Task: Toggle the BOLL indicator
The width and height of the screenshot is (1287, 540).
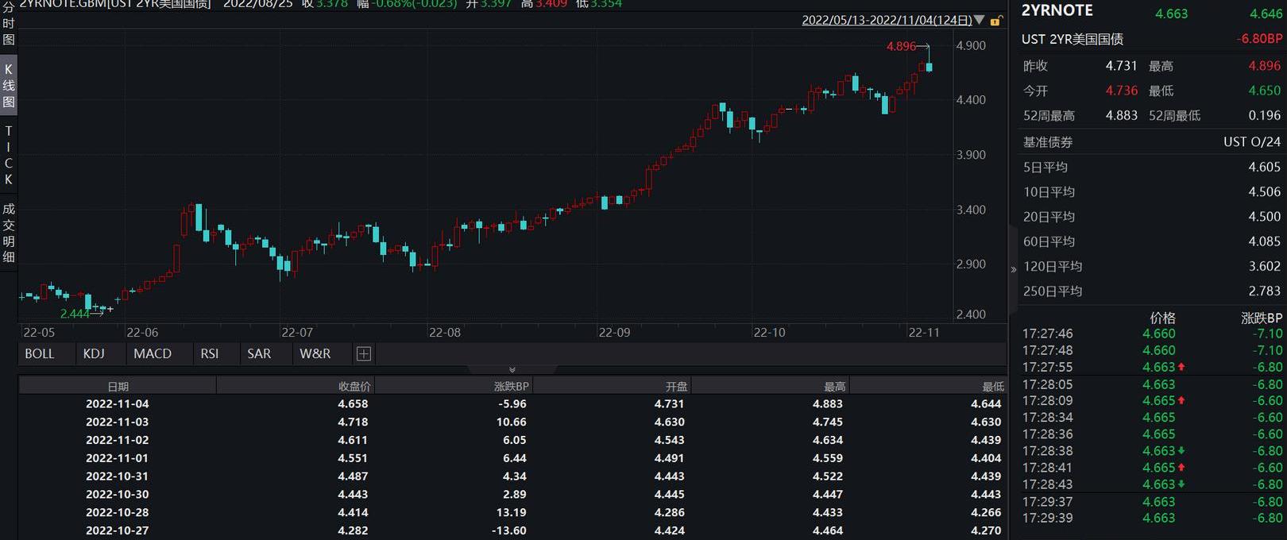Action: coord(40,354)
